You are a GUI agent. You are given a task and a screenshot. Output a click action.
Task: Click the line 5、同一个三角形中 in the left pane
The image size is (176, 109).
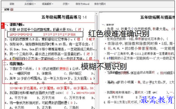(x=49, y=54)
